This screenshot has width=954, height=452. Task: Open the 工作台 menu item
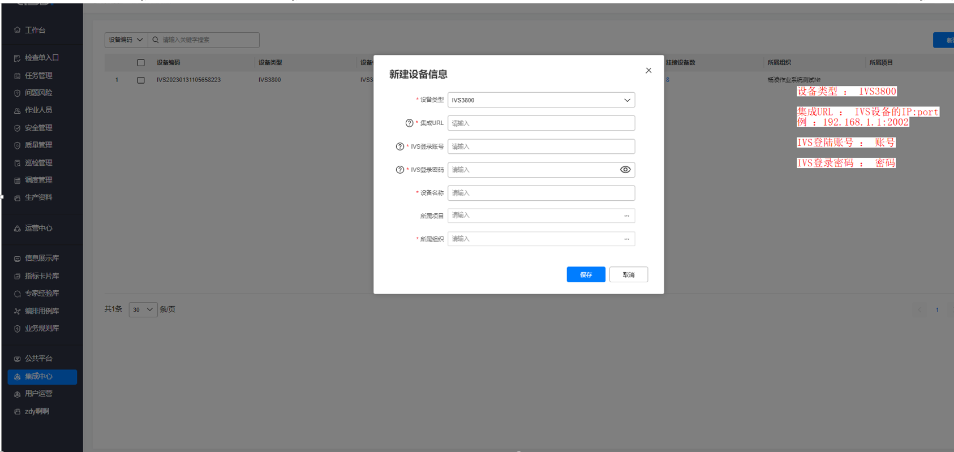click(x=35, y=30)
